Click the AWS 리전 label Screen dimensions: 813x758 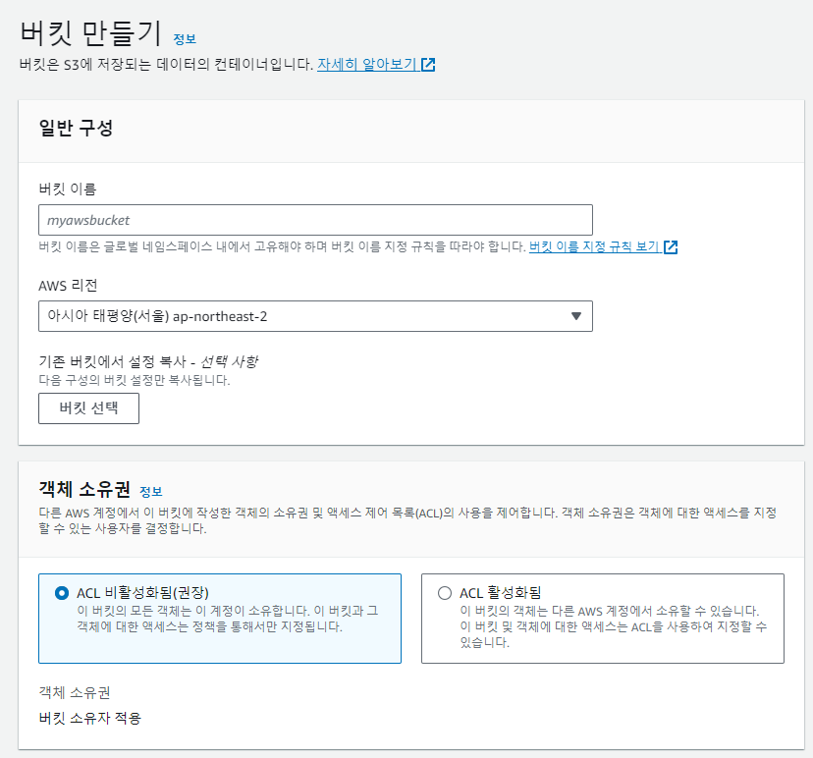(68, 286)
